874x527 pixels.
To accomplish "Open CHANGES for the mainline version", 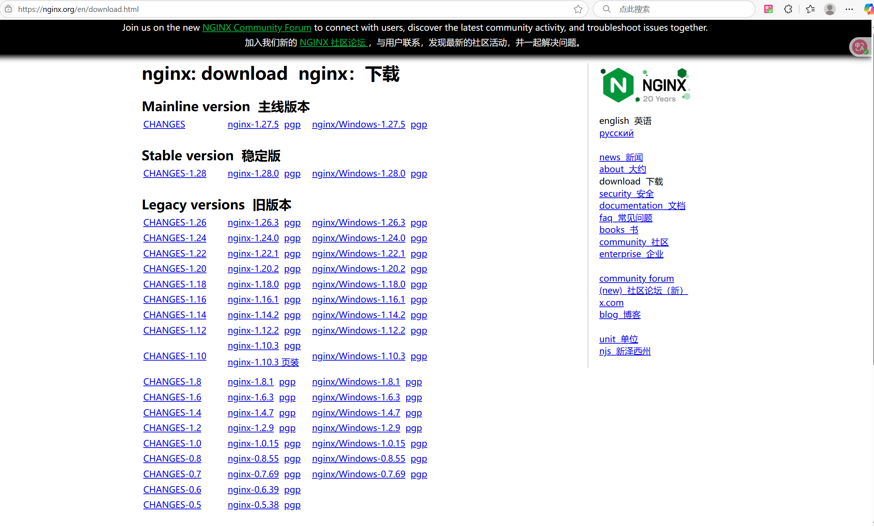I will 164,124.
